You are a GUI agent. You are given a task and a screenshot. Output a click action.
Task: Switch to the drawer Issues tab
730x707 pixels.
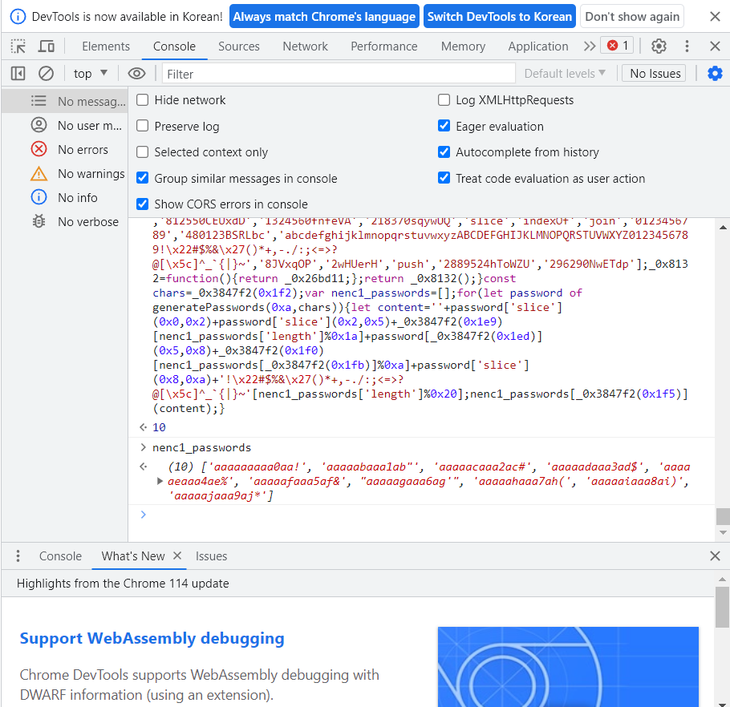point(211,555)
